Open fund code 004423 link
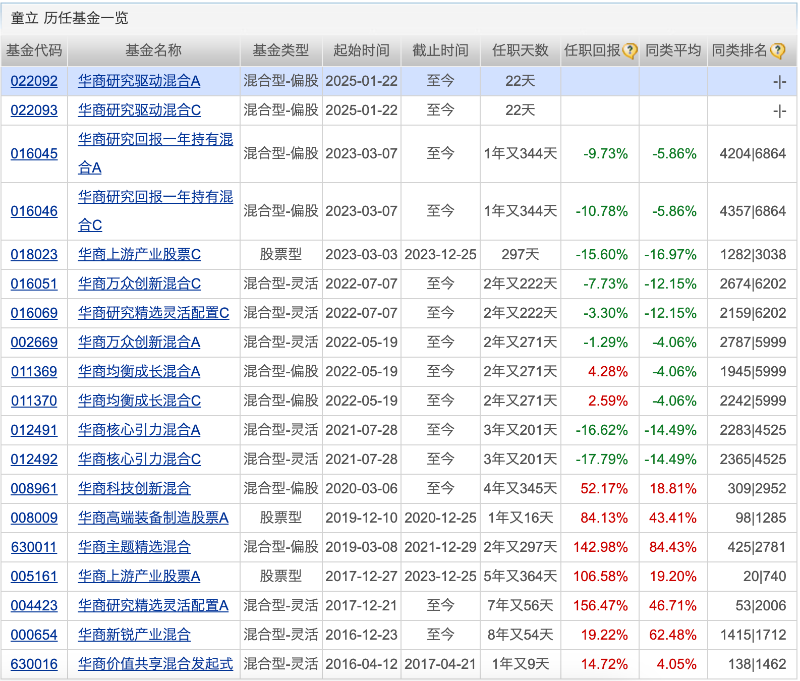The width and height of the screenshot is (800, 681). pos(34,605)
